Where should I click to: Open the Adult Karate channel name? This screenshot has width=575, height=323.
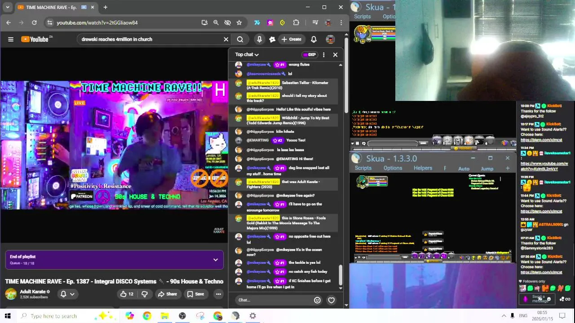pyautogui.click(x=32, y=292)
